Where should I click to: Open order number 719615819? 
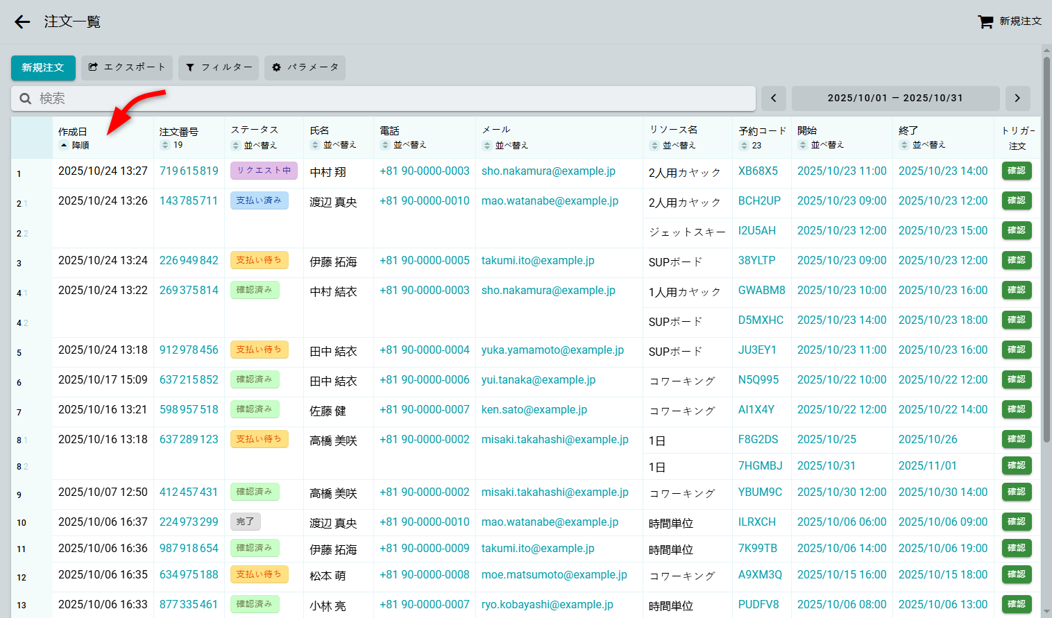189,171
